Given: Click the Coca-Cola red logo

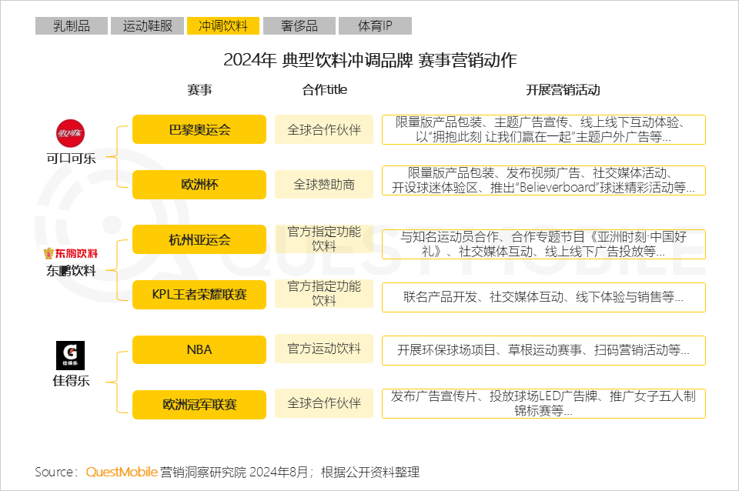Looking at the screenshot, I should click(70, 133).
